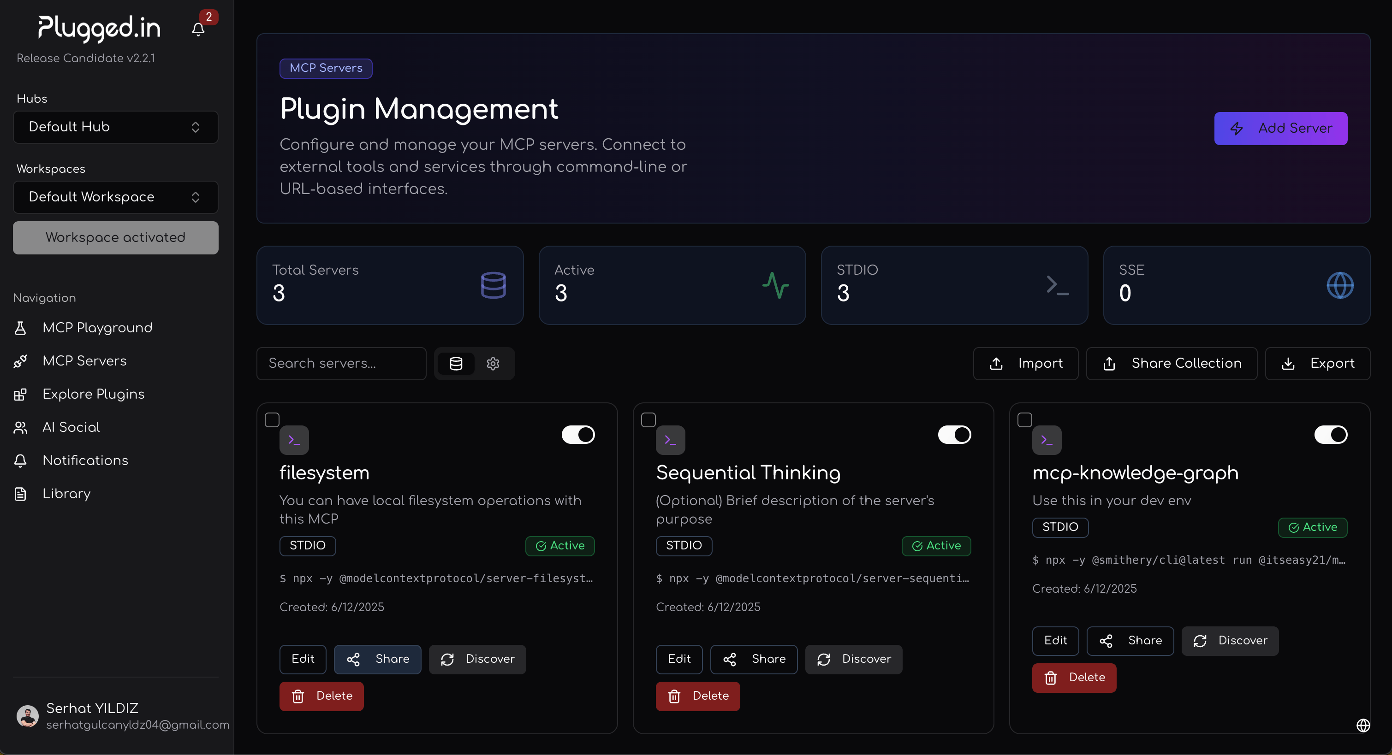Share the Sequential Thinking server
The width and height of the screenshot is (1392, 755).
[x=754, y=660]
